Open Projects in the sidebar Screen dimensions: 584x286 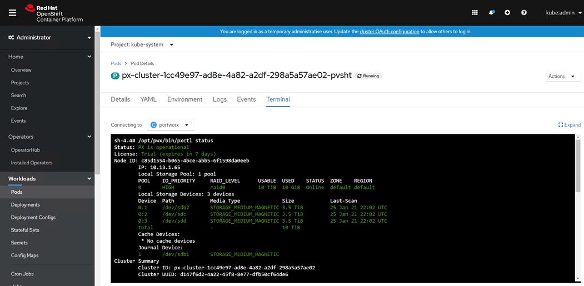pyautogui.click(x=20, y=83)
